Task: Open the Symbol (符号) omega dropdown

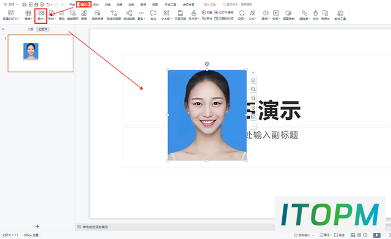Action: pos(242,15)
